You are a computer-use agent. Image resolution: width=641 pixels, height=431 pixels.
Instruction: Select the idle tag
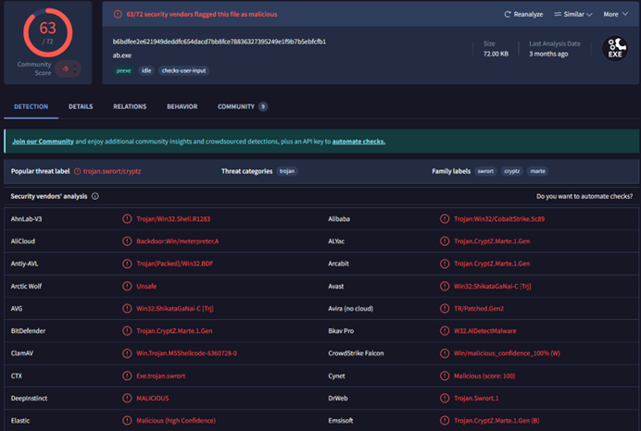tap(146, 70)
